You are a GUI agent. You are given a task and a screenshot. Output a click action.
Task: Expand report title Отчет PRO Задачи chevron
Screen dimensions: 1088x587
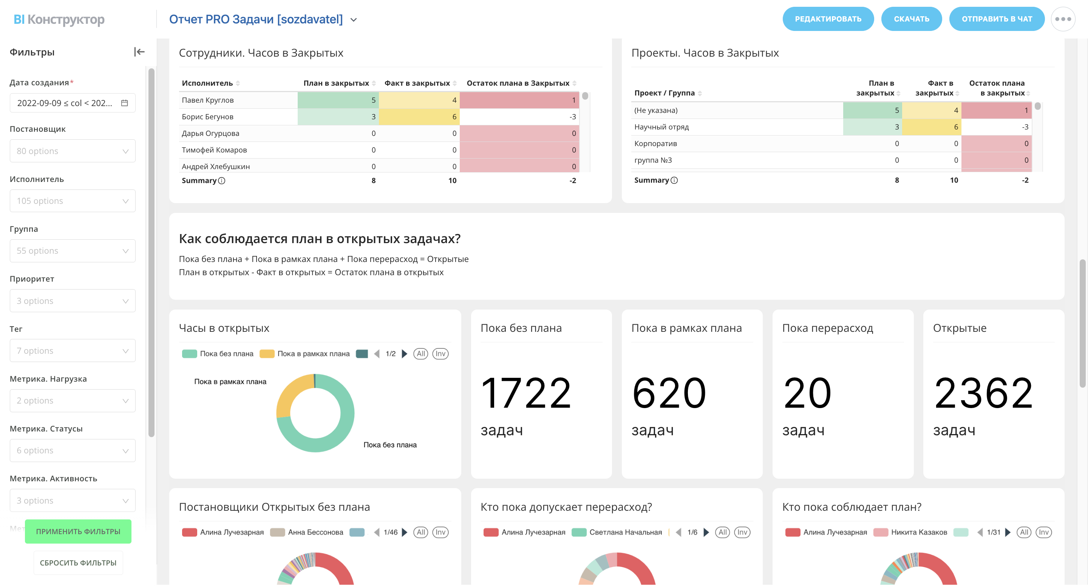pos(354,20)
